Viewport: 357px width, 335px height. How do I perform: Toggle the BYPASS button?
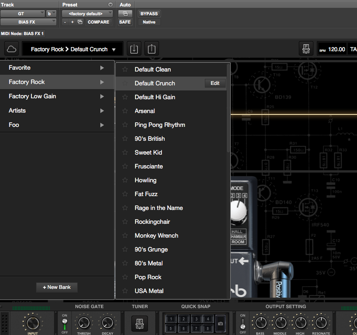(149, 14)
